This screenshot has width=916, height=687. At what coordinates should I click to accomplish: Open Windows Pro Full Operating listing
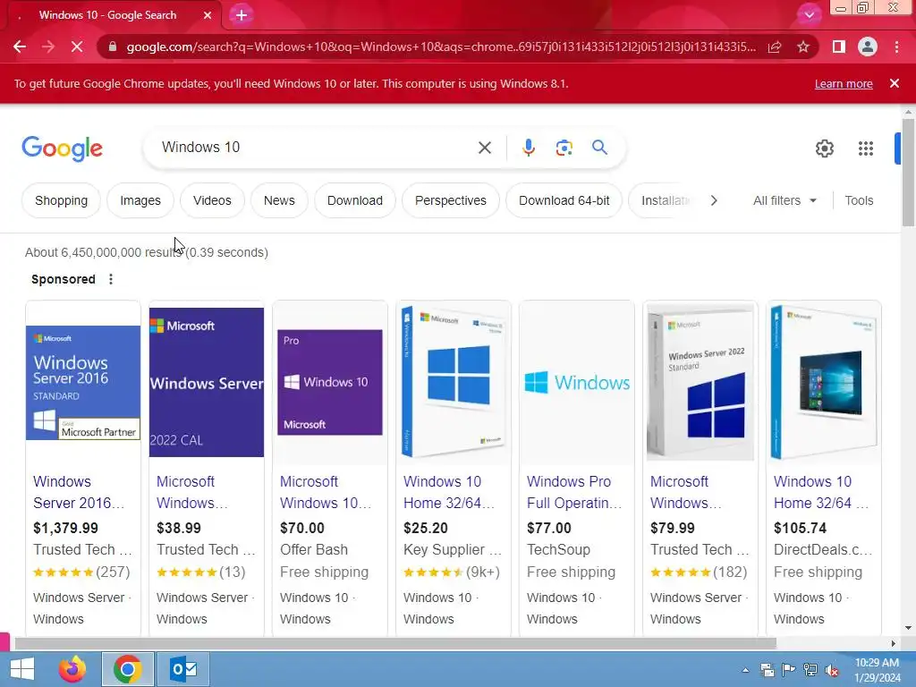[x=574, y=492]
